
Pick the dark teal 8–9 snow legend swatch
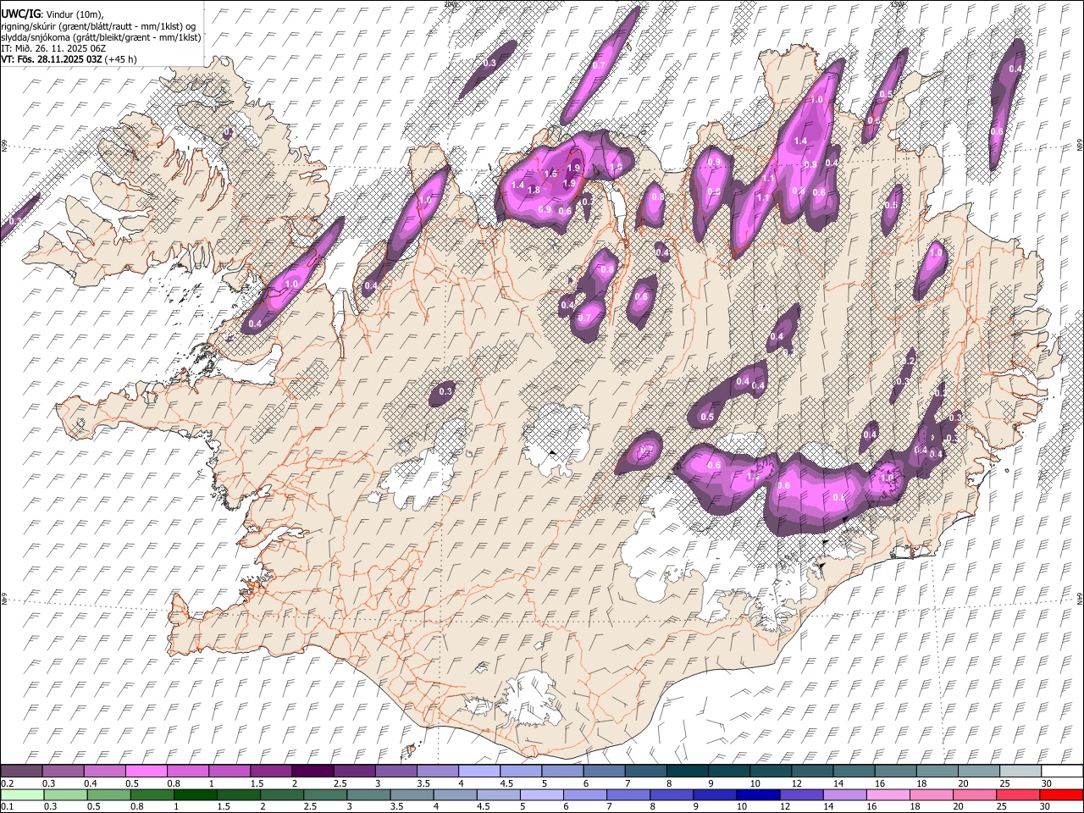pos(688,771)
